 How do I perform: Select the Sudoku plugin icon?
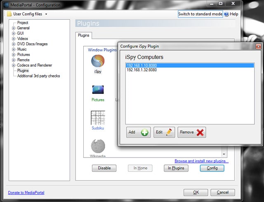point(98,118)
